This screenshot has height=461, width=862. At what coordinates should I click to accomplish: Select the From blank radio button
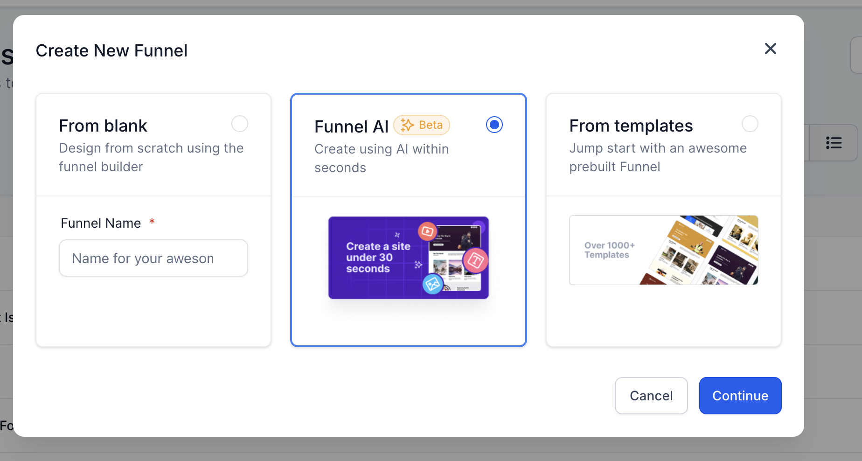239,124
